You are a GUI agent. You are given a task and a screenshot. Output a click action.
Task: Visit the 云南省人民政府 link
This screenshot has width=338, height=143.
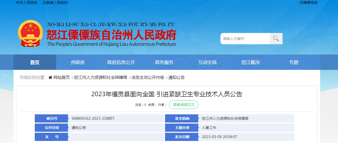coord(55,3)
